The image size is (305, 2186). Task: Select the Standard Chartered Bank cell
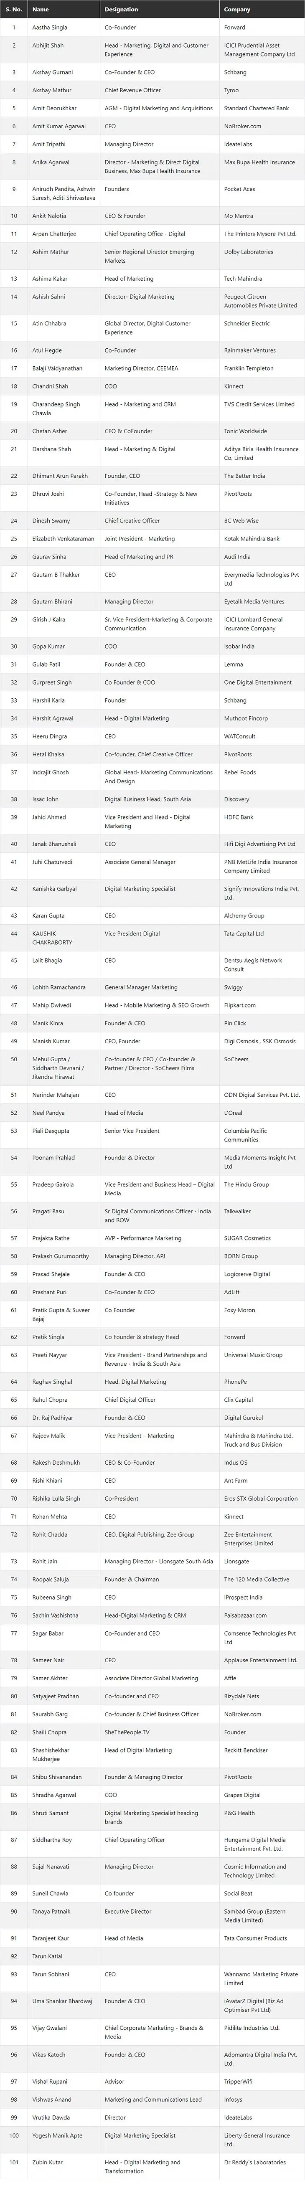[x=257, y=109]
